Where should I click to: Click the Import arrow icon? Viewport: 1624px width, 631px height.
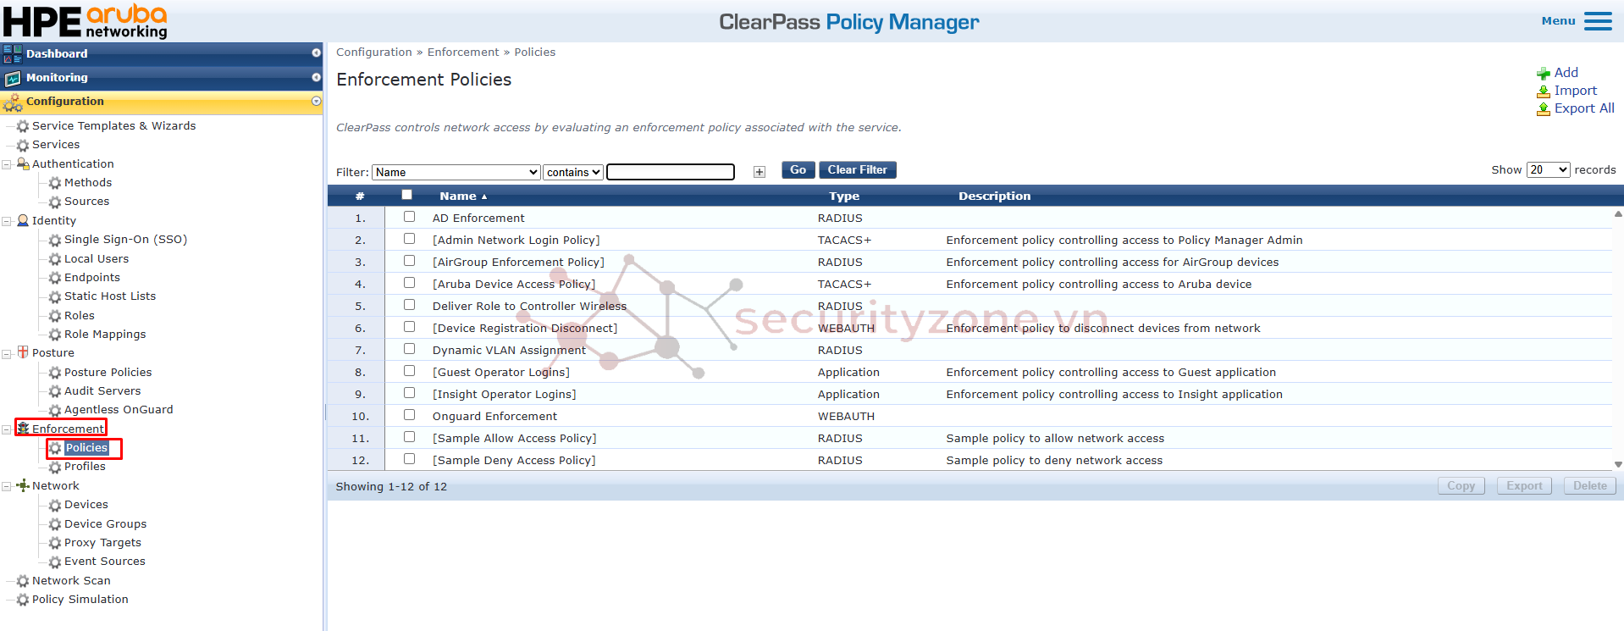pyautogui.click(x=1544, y=91)
